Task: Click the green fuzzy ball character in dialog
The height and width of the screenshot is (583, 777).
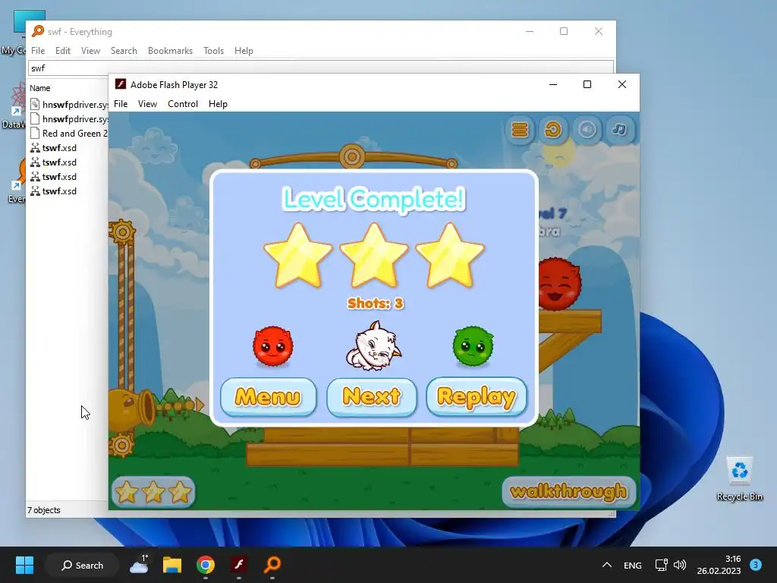Action: click(x=473, y=346)
